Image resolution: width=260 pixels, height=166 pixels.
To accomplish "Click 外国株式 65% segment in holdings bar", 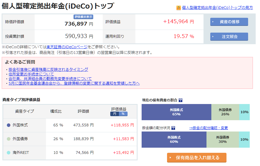I will tap(176, 112).
